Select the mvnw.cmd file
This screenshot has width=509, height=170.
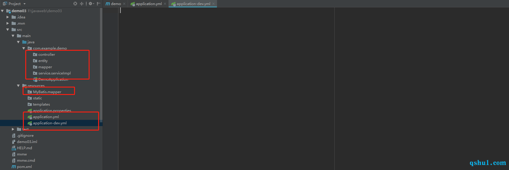pos(26,161)
